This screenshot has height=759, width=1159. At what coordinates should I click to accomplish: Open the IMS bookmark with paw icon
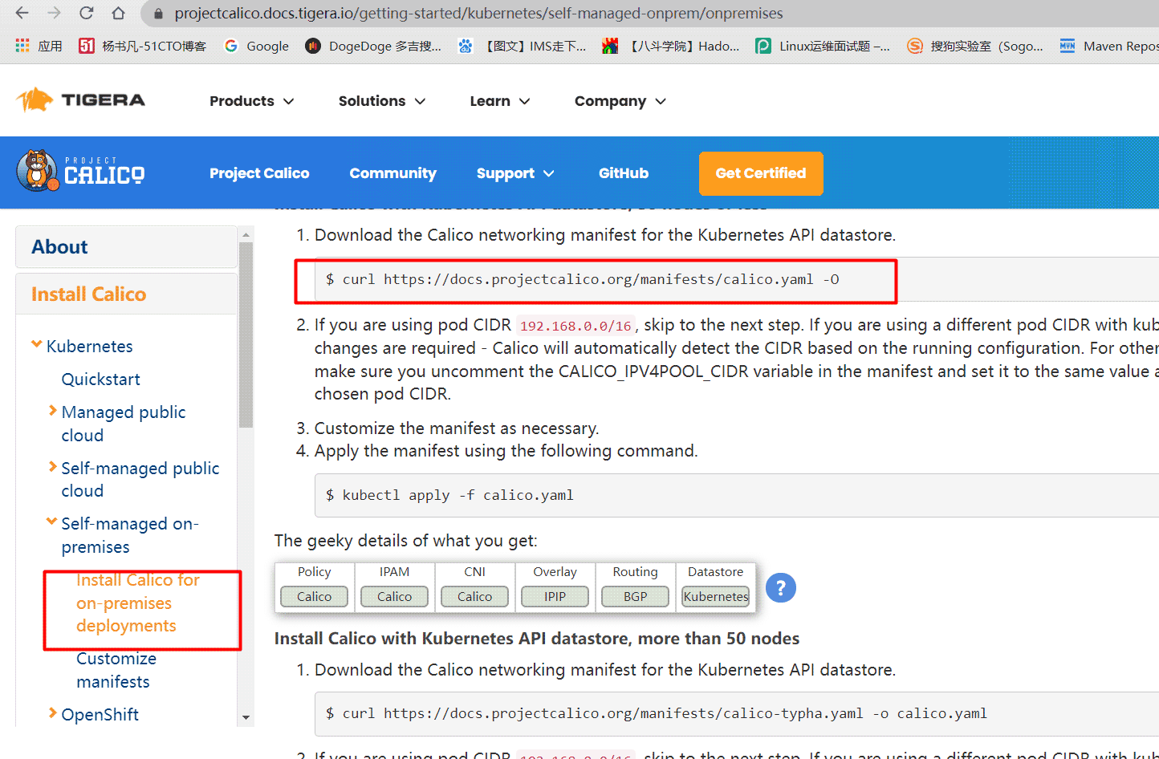coord(522,46)
